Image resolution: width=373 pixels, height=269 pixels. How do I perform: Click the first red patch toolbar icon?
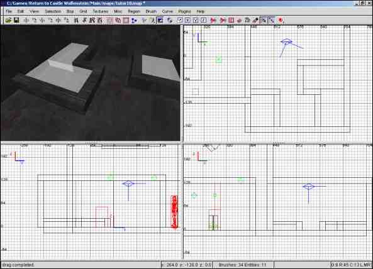coord(213,21)
